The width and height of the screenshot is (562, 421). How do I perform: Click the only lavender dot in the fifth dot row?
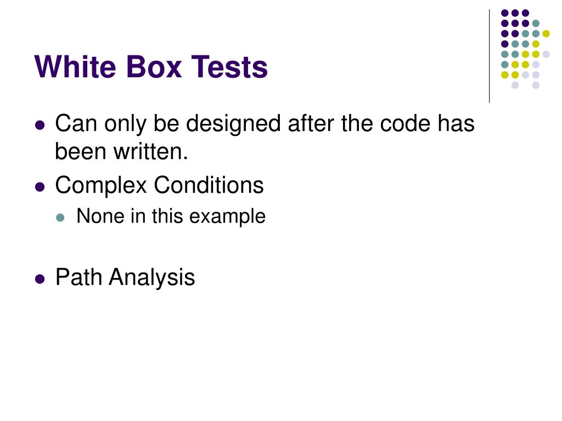click(546, 54)
